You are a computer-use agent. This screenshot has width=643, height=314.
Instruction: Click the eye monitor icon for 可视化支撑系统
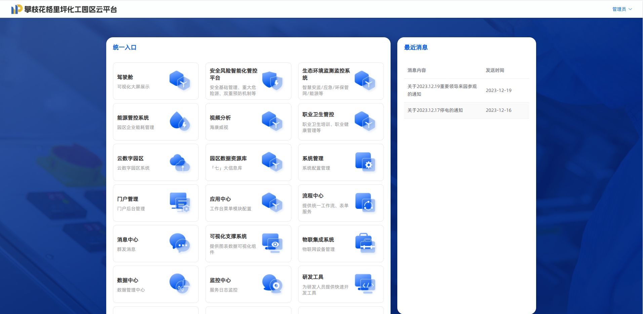coord(272,243)
